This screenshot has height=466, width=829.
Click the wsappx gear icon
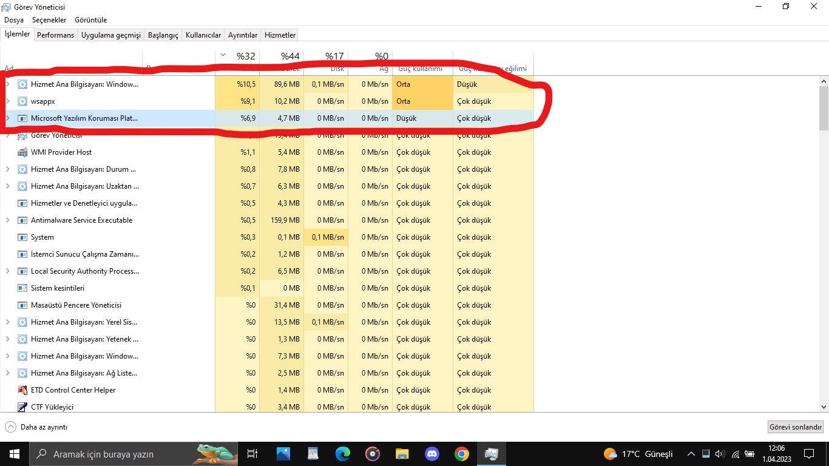point(22,101)
